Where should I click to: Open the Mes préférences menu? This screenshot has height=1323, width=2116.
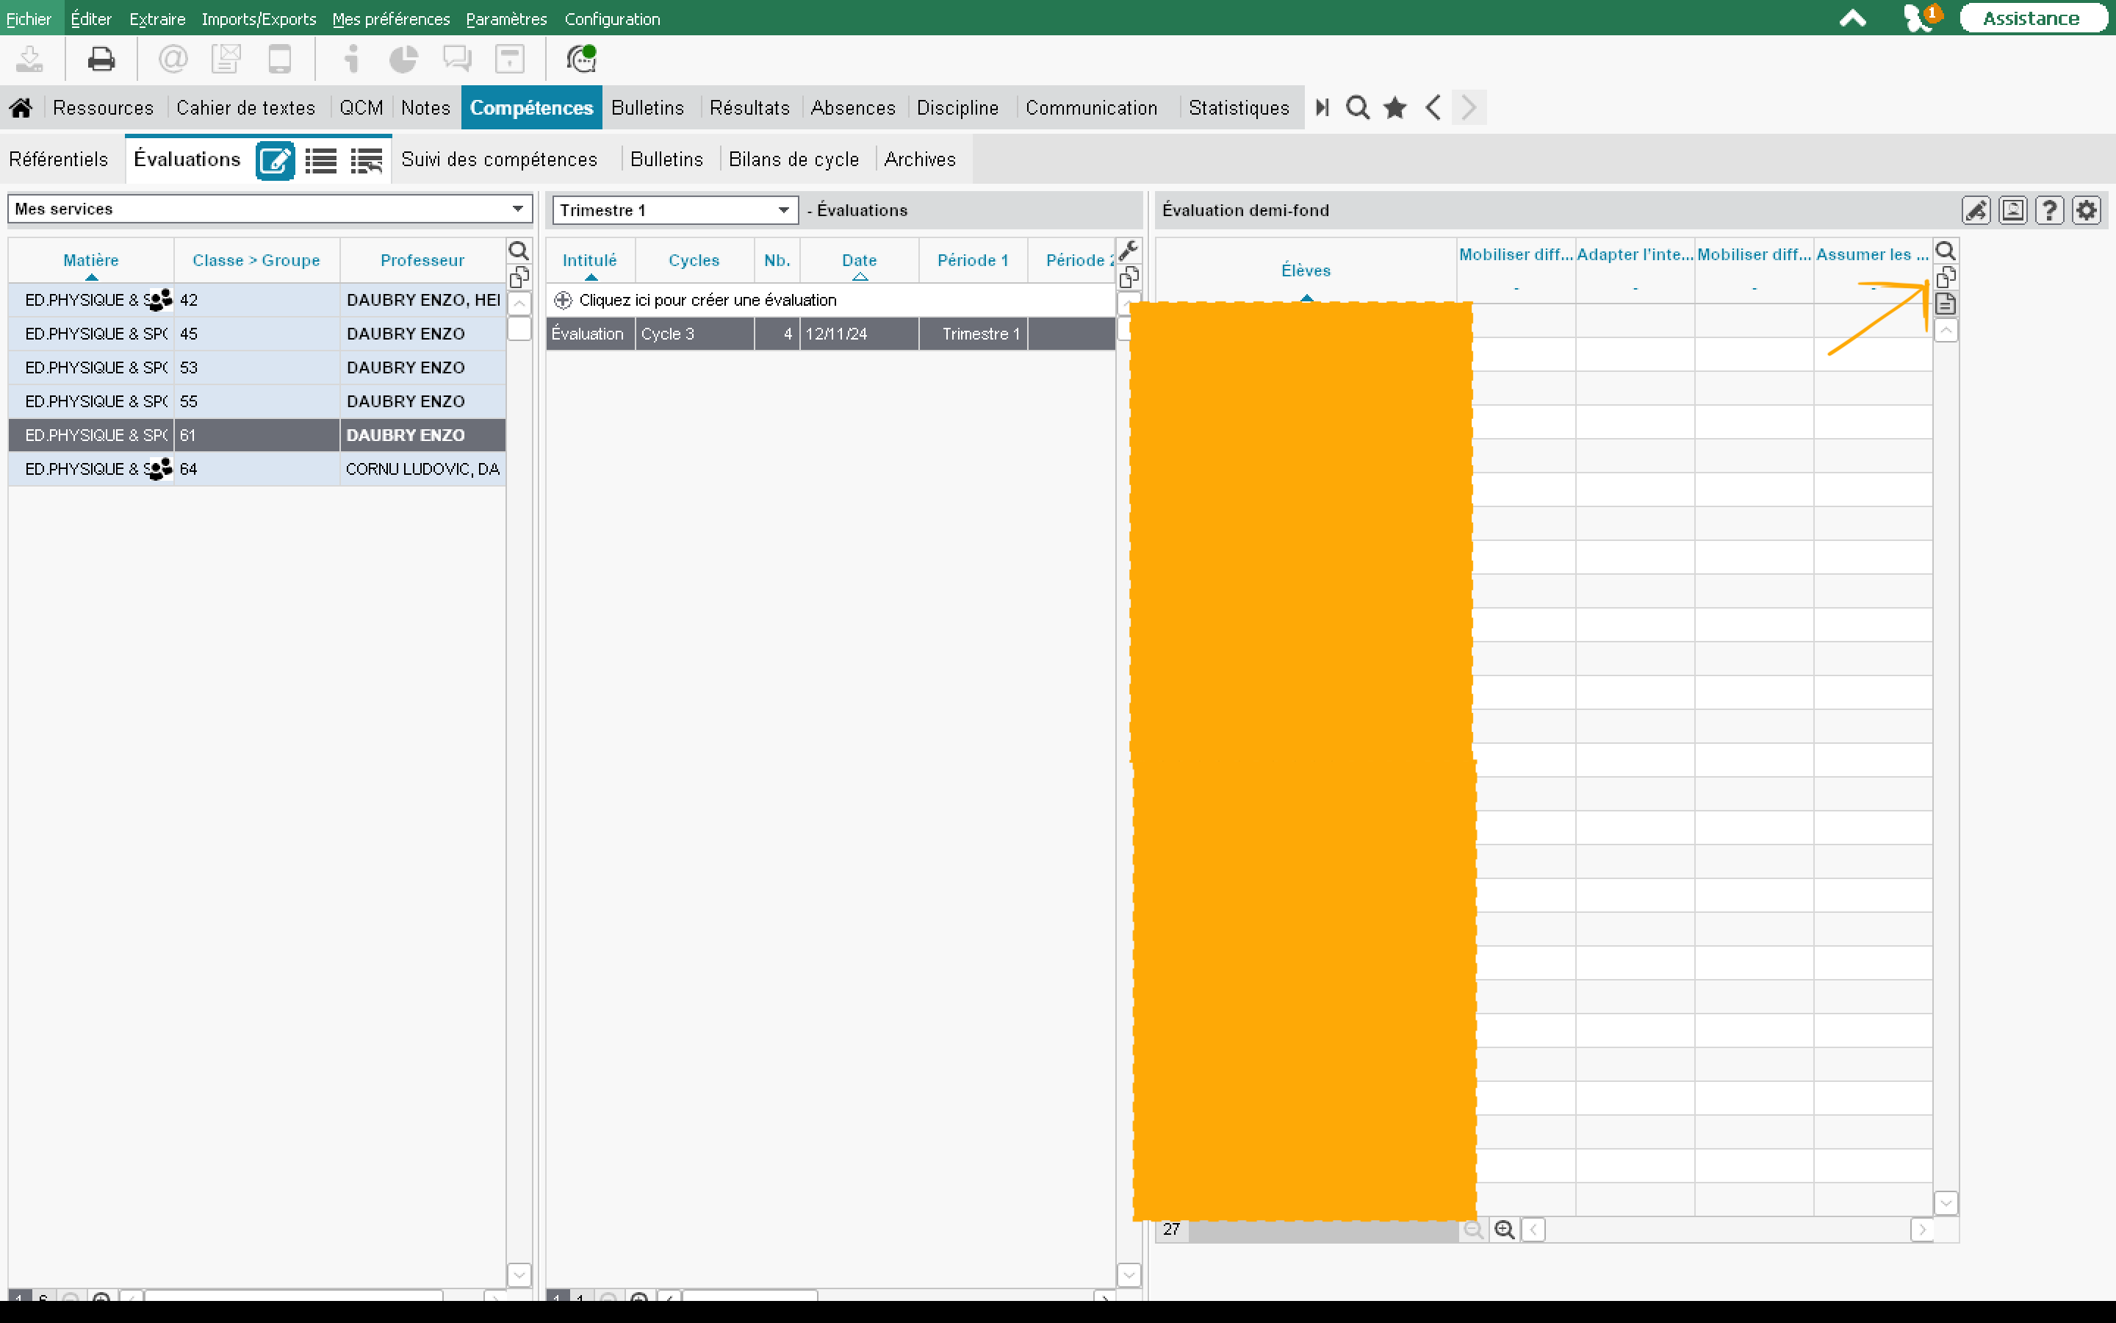click(x=391, y=18)
